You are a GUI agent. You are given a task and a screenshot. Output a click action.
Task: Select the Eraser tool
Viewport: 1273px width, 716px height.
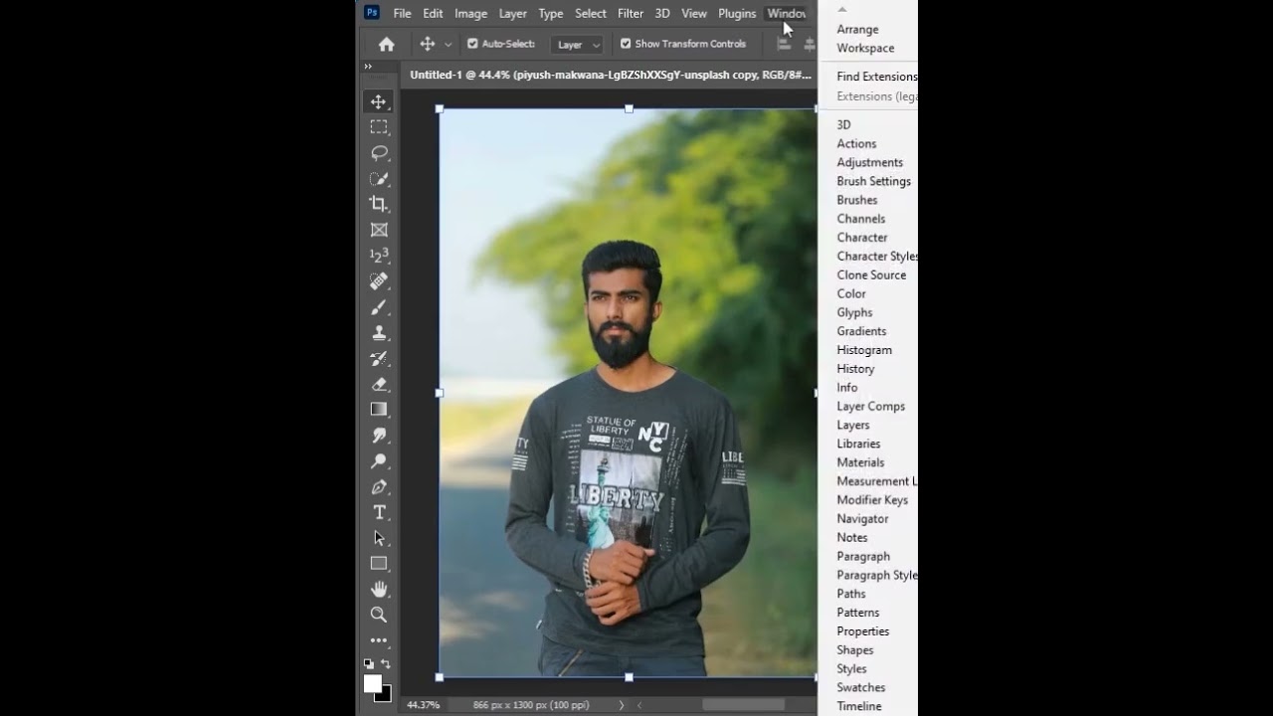[379, 384]
